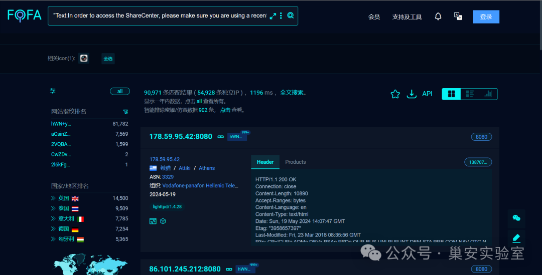Image resolution: width=542 pixels, height=275 pixels.
Task: Open link icon beside 86.101.245.212:8080
Action: (x=229, y=269)
